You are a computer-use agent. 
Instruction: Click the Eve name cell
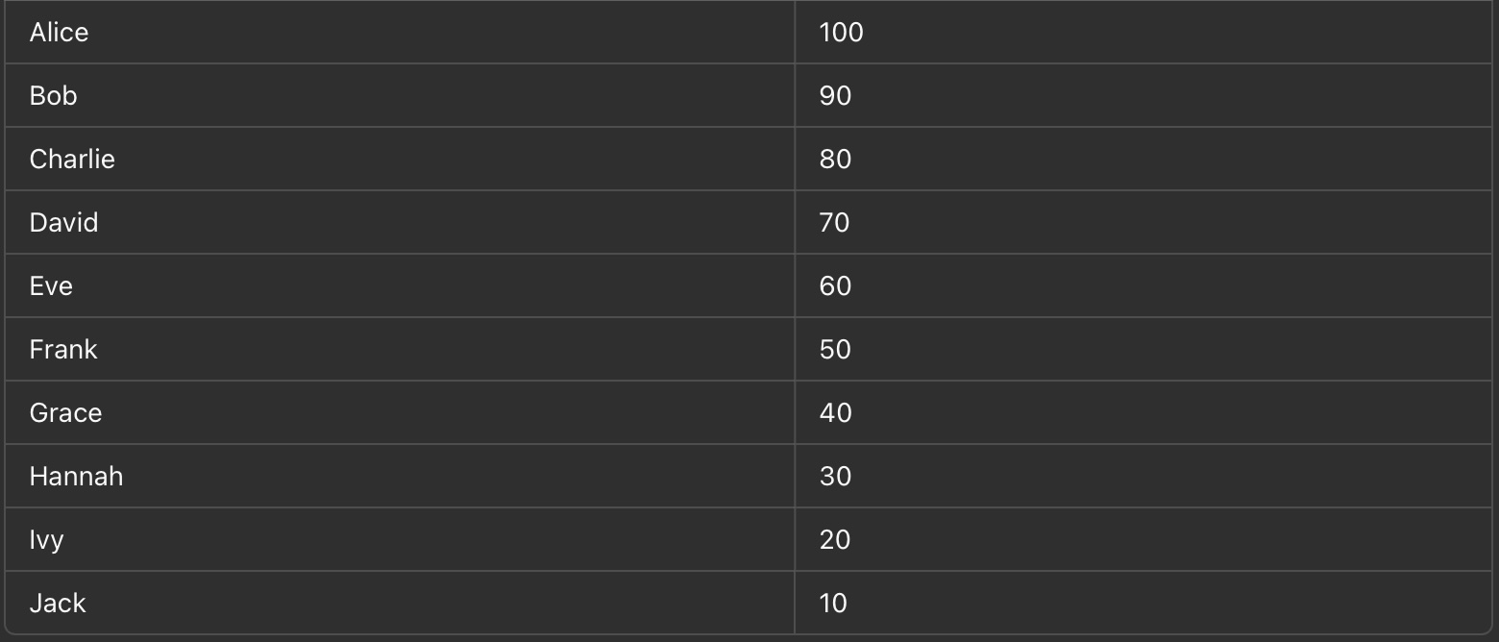click(x=52, y=286)
